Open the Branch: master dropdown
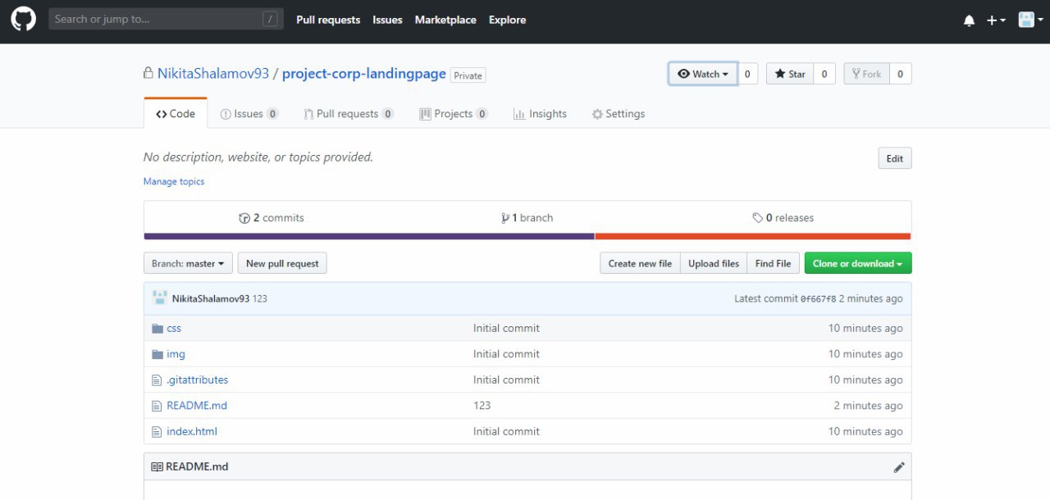 188,263
